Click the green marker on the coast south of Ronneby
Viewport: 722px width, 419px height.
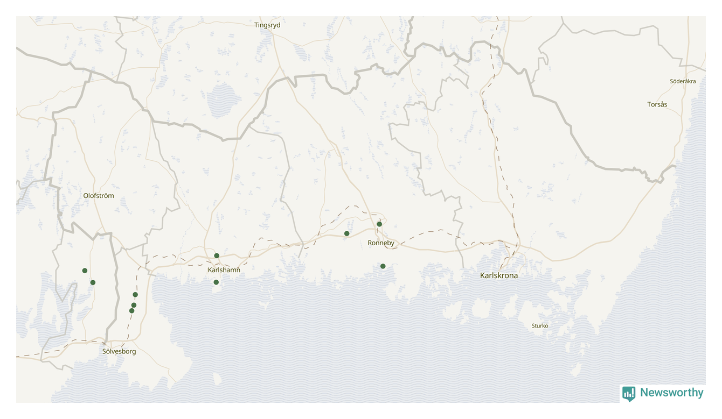pyautogui.click(x=383, y=266)
